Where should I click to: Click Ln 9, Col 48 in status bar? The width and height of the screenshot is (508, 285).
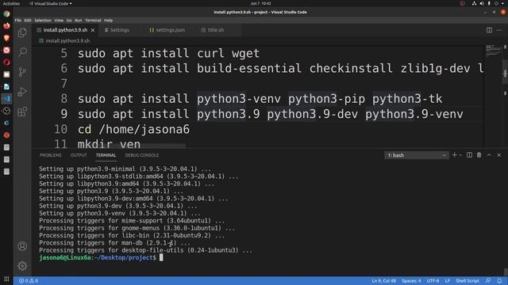(x=383, y=281)
